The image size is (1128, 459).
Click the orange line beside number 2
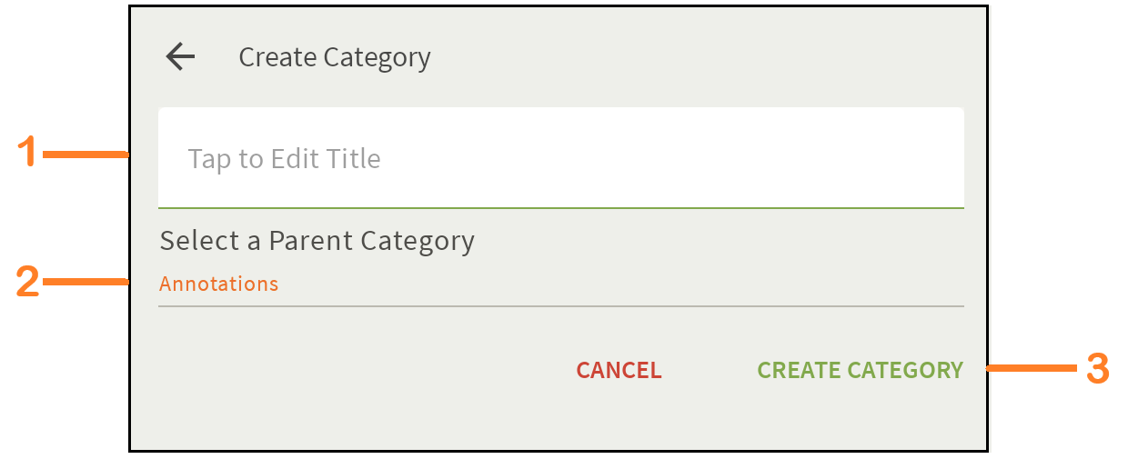(x=86, y=283)
